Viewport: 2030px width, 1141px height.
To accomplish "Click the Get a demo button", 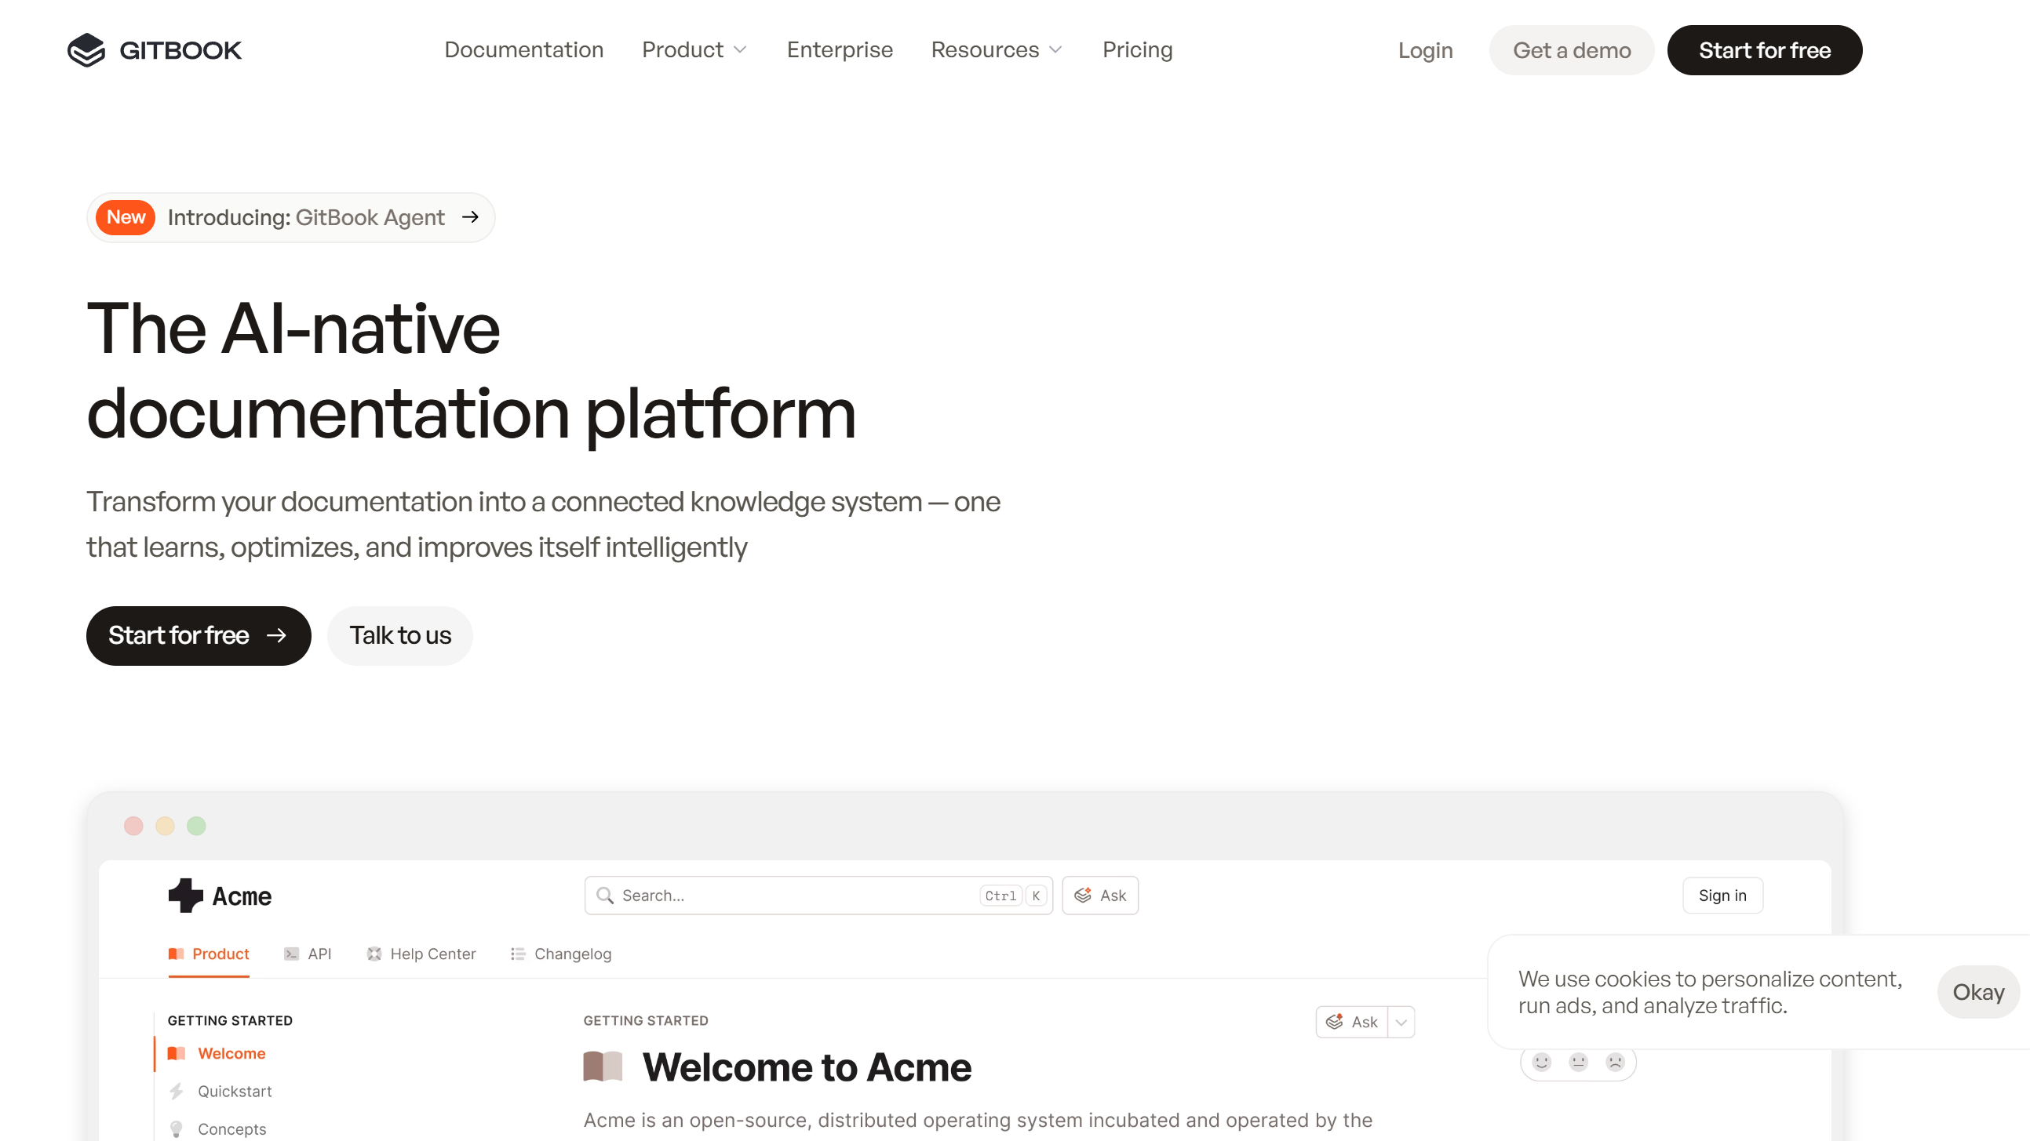I will pos(1571,49).
